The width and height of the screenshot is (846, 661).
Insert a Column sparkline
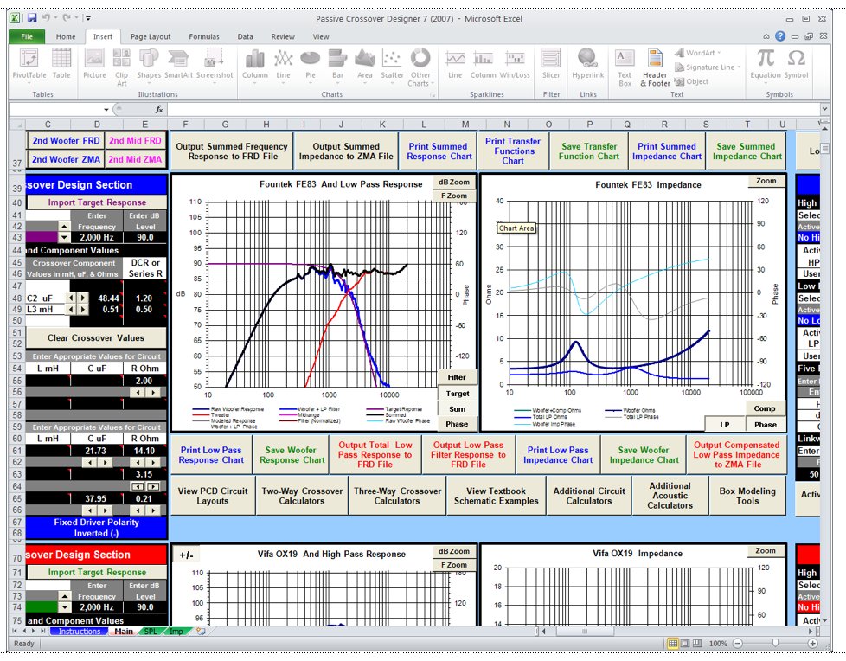483,64
